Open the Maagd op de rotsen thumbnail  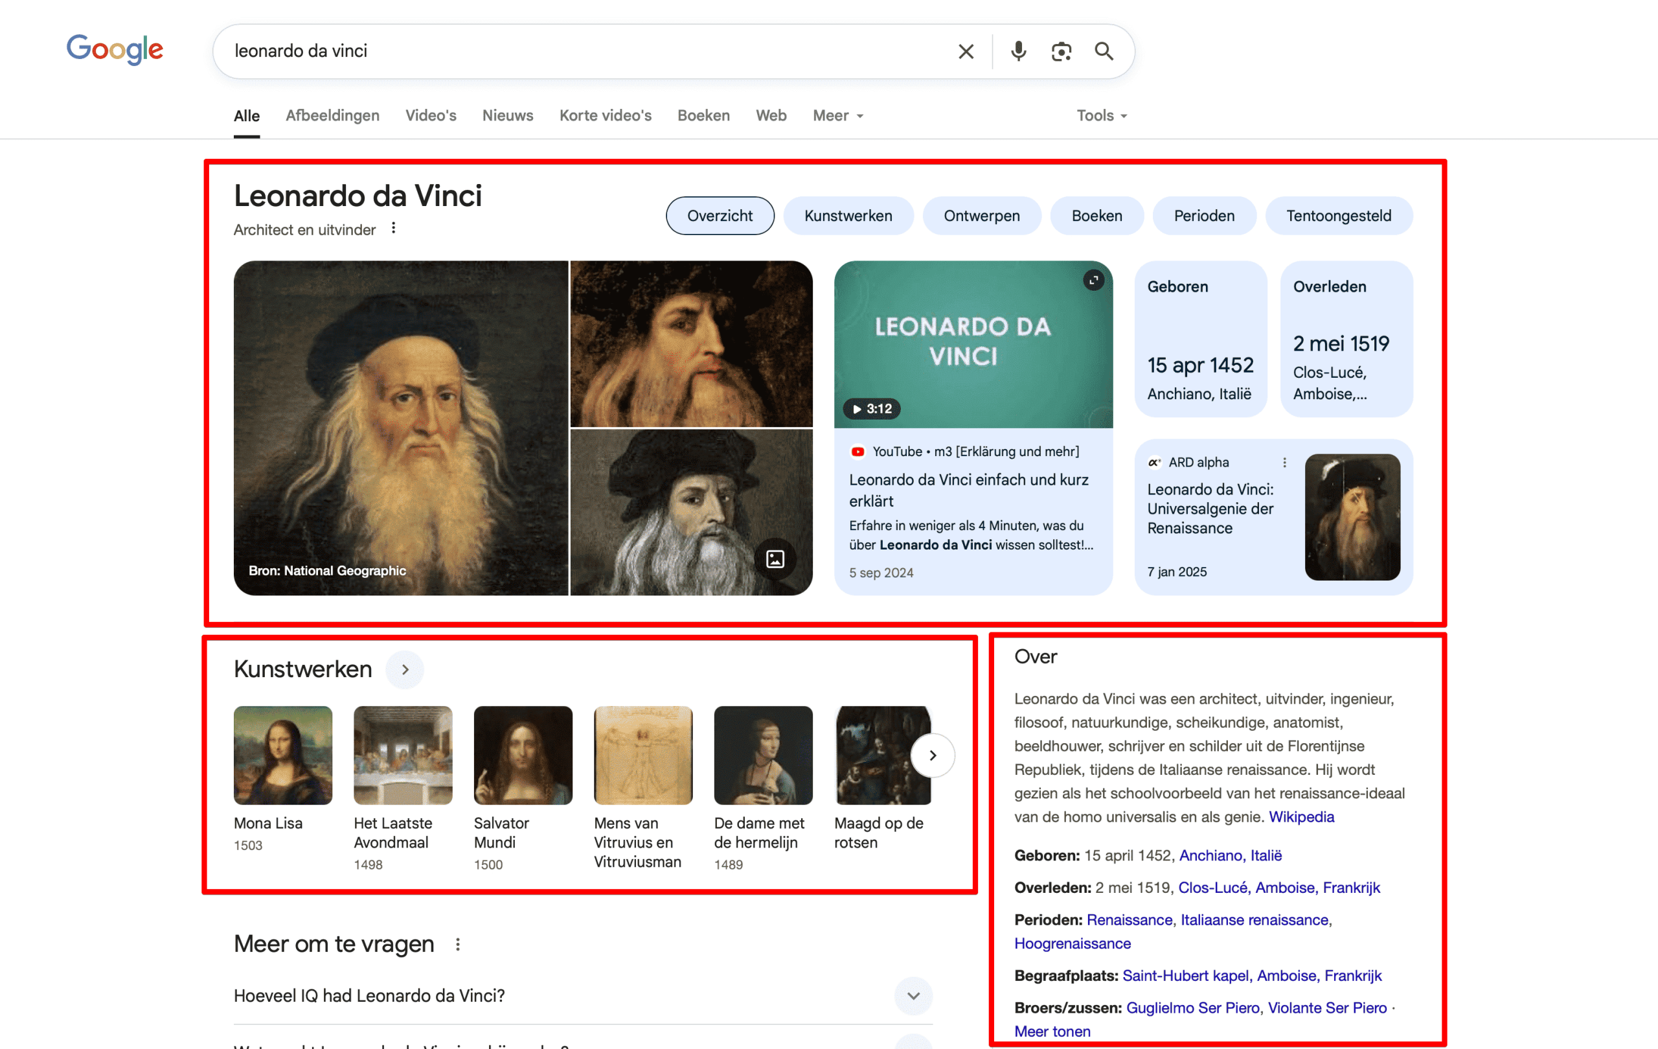tap(883, 755)
